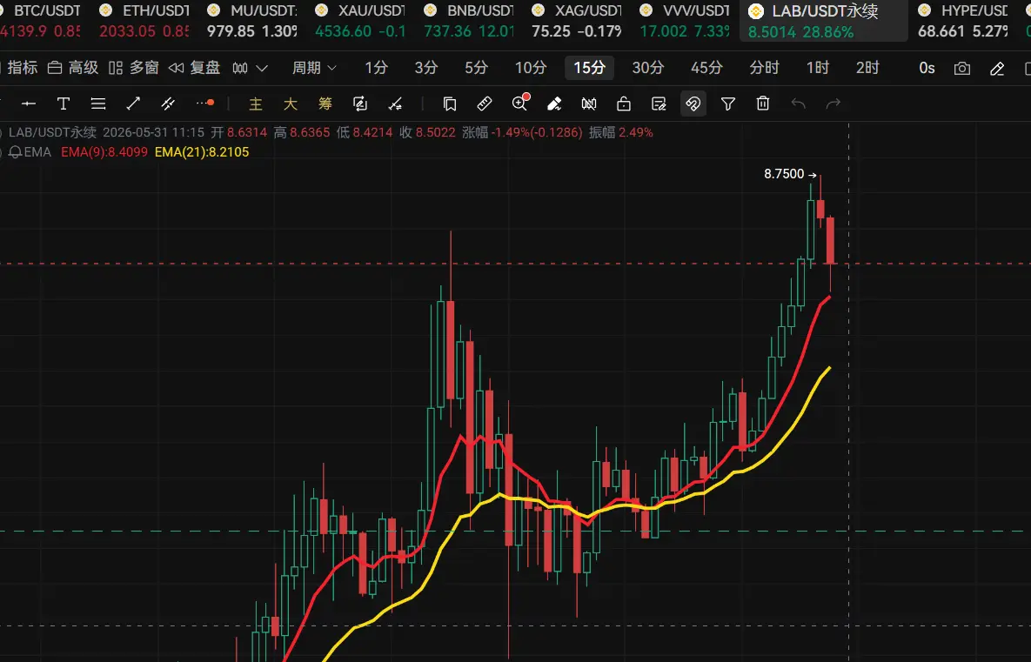Open the candlestick chart type dropdown

pyautogui.click(x=250, y=68)
